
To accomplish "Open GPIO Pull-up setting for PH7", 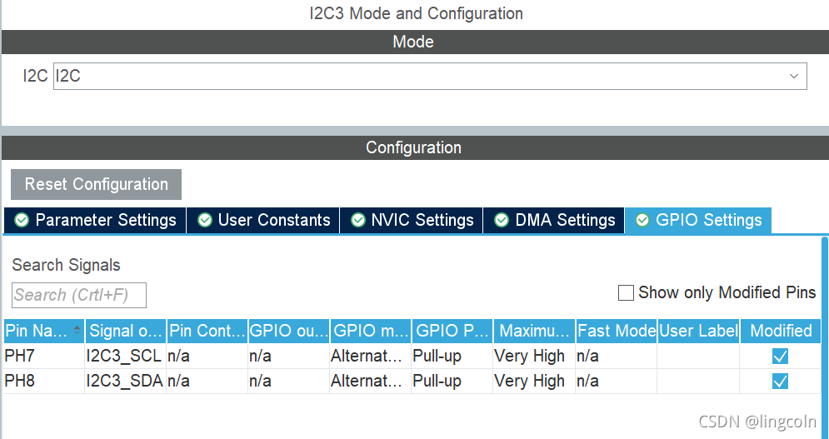I will [452, 356].
